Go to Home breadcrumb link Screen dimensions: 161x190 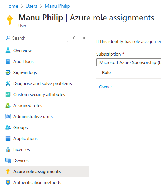point(12,6)
